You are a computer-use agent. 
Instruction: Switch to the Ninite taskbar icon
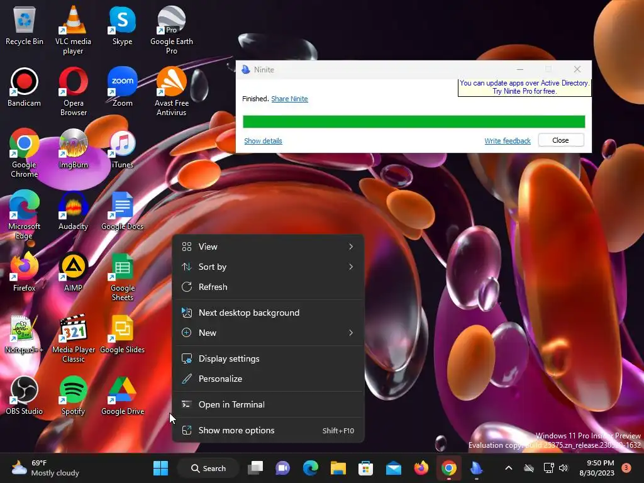click(477, 468)
